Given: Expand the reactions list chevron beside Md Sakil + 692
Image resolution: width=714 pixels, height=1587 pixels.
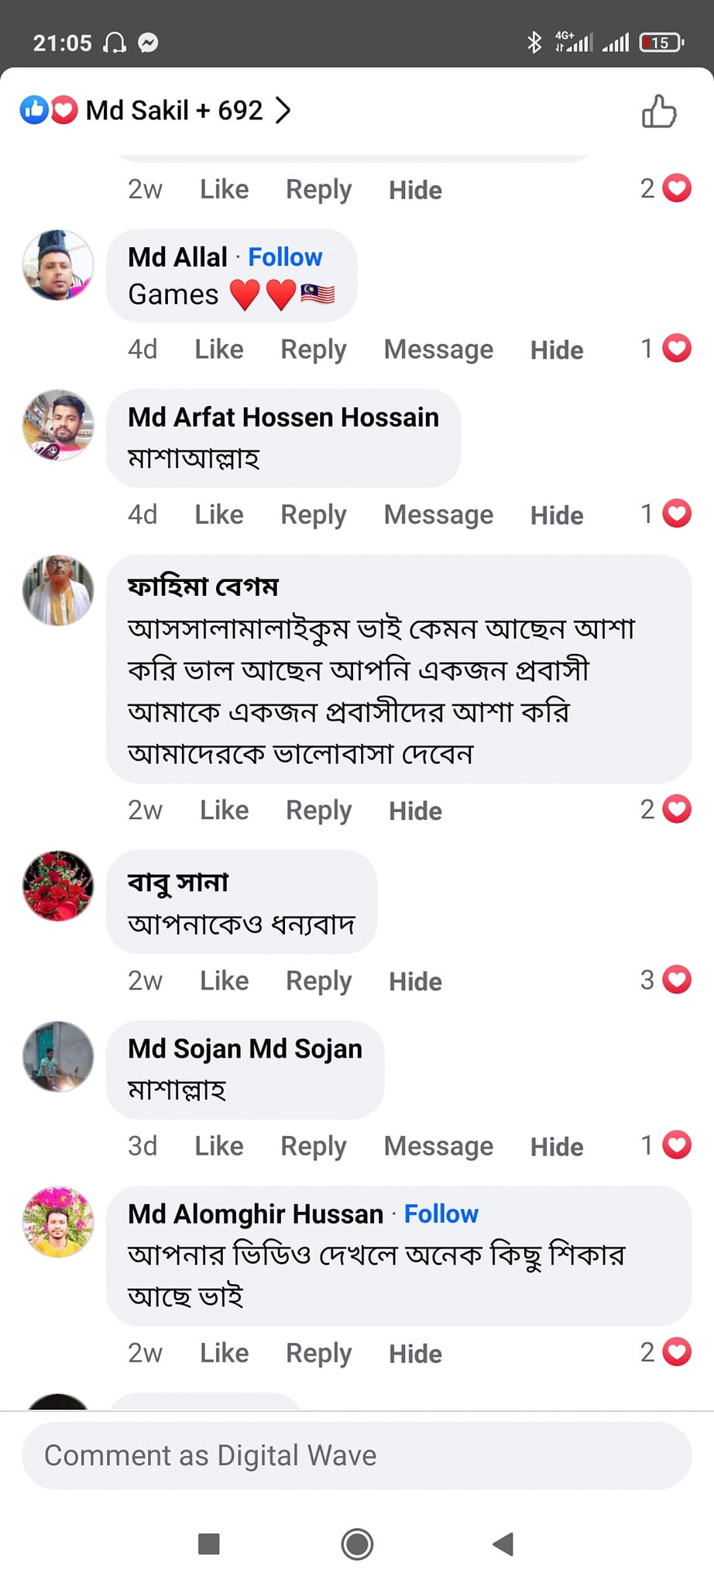Looking at the screenshot, I should (283, 111).
